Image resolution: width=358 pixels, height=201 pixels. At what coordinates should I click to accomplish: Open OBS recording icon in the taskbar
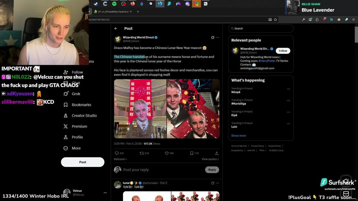123,4
